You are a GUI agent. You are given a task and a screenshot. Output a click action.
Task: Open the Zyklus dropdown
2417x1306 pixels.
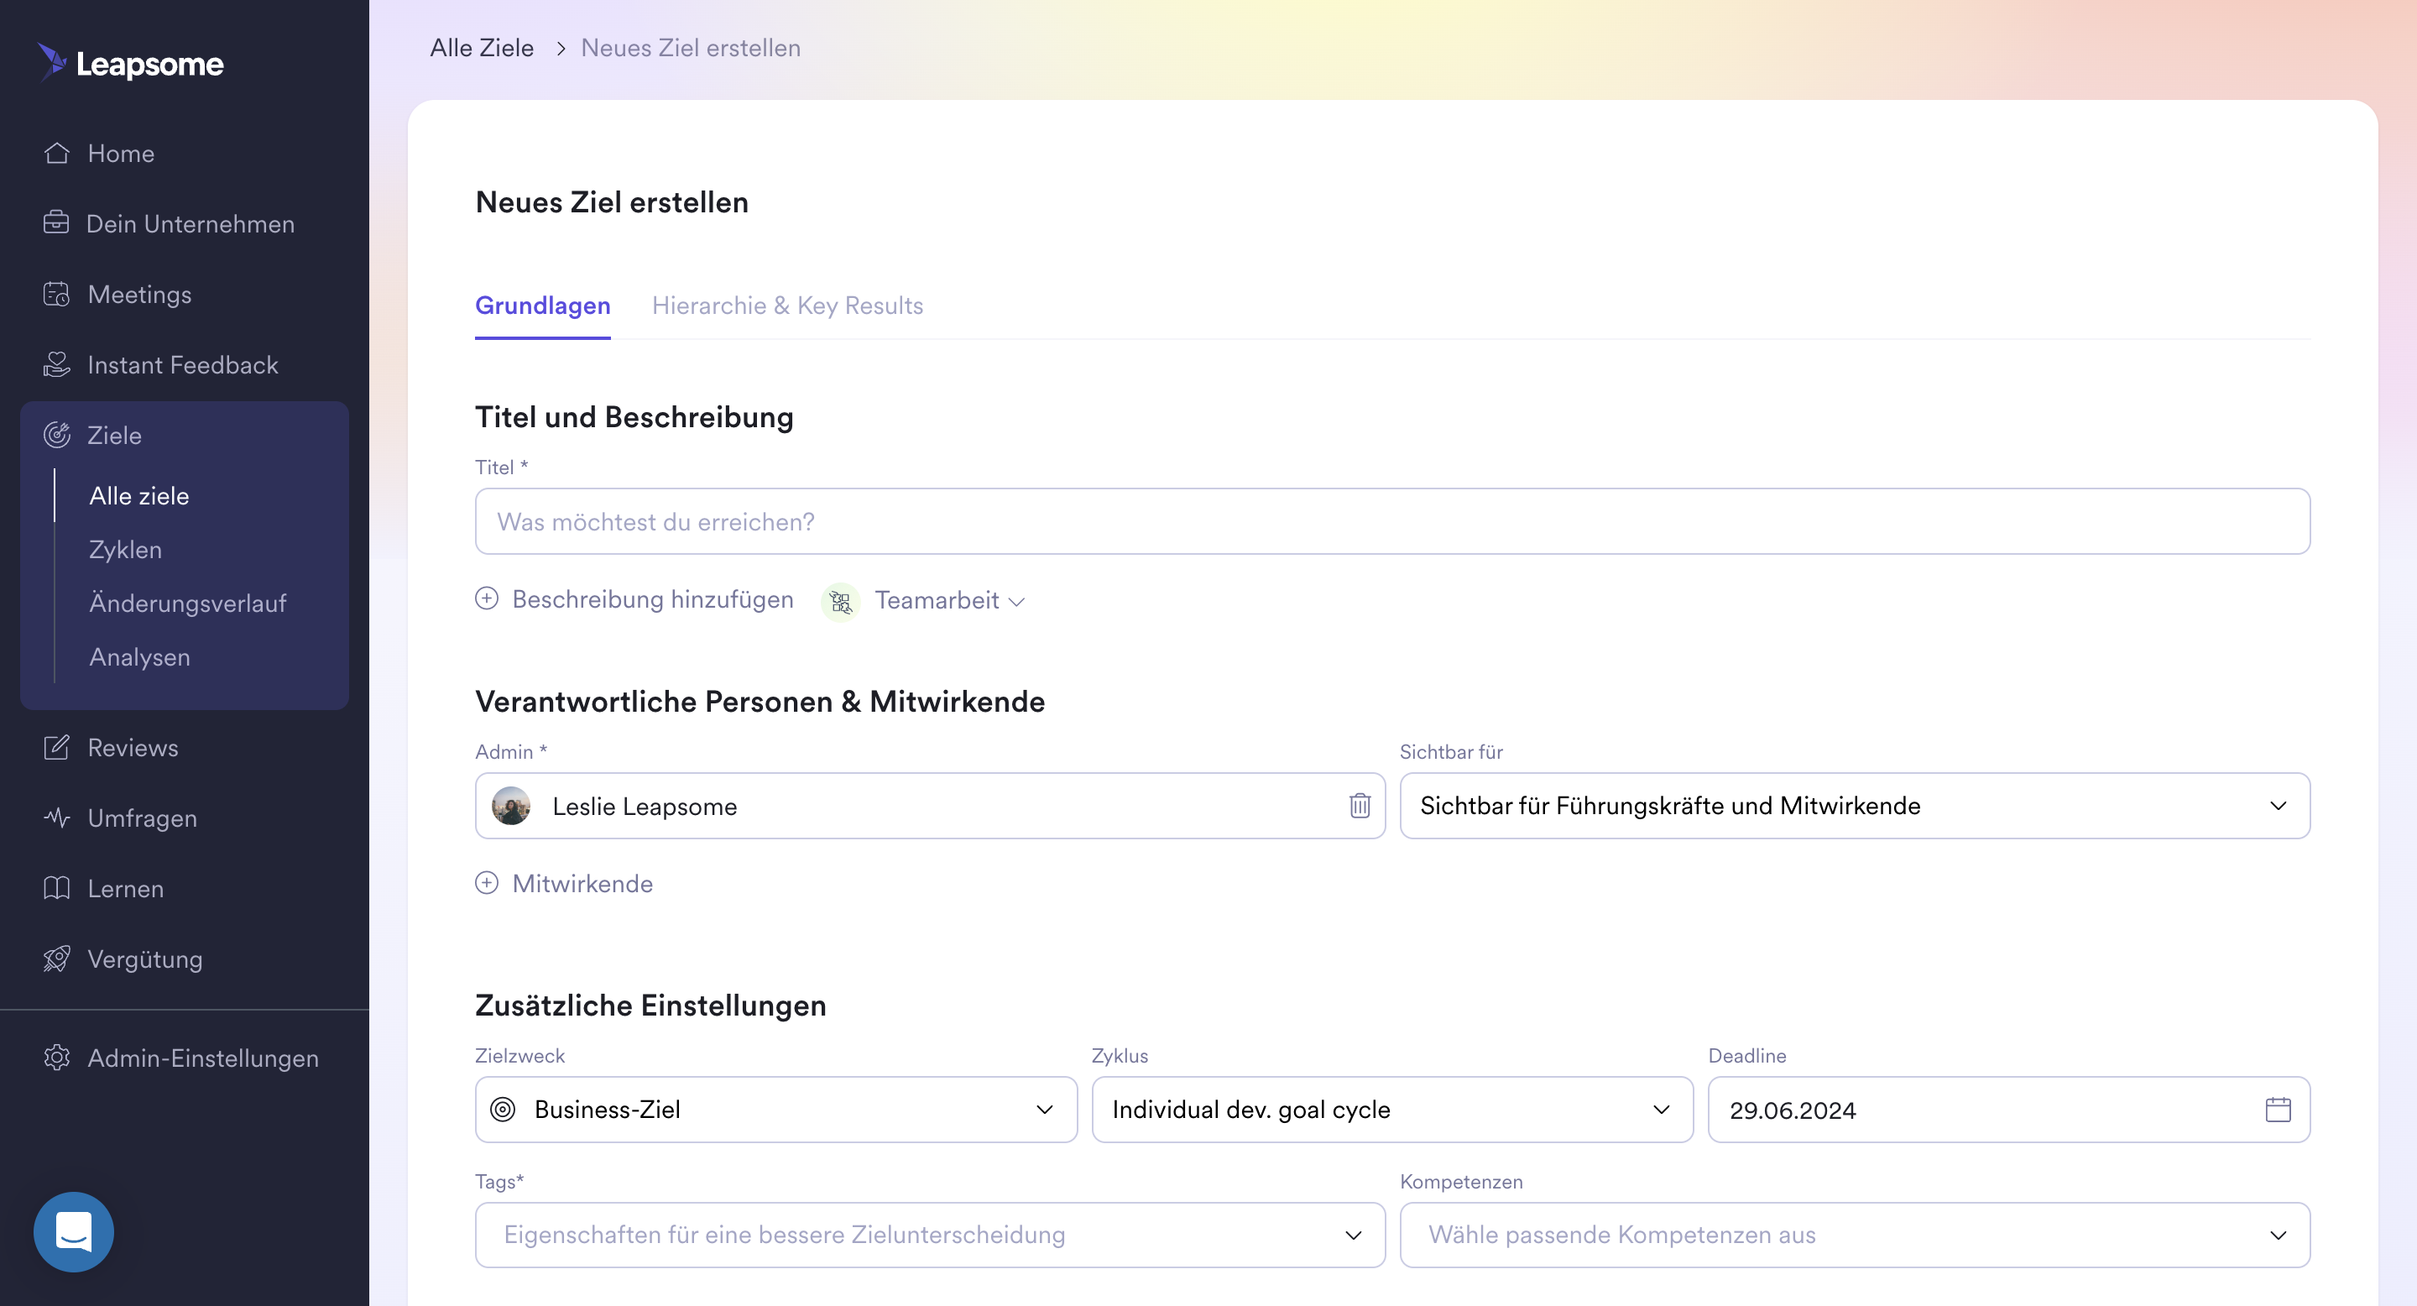[1392, 1109]
